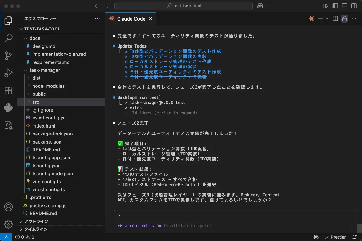Toggle the editor lock icon
The image size is (362, 241).
[344, 19]
